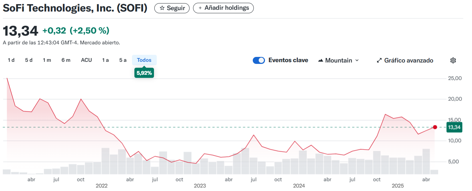Click the +0,32 price change value
This screenshot has height=191, width=472.
pos(54,31)
